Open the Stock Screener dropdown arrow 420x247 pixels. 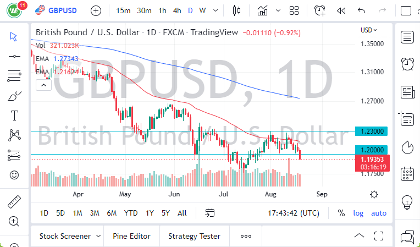click(98, 236)
